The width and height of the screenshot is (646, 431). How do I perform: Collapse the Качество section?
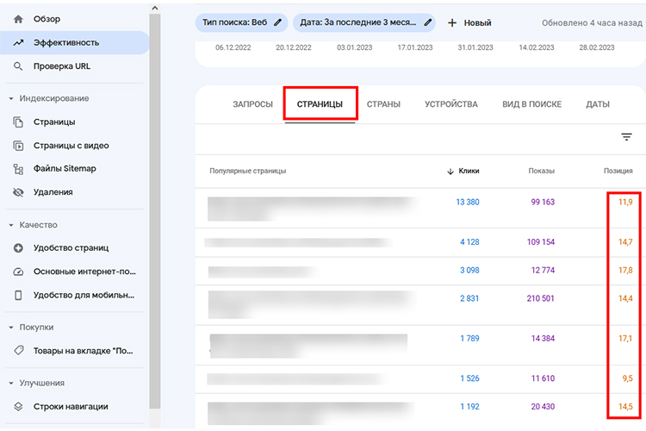pos(9,225)
